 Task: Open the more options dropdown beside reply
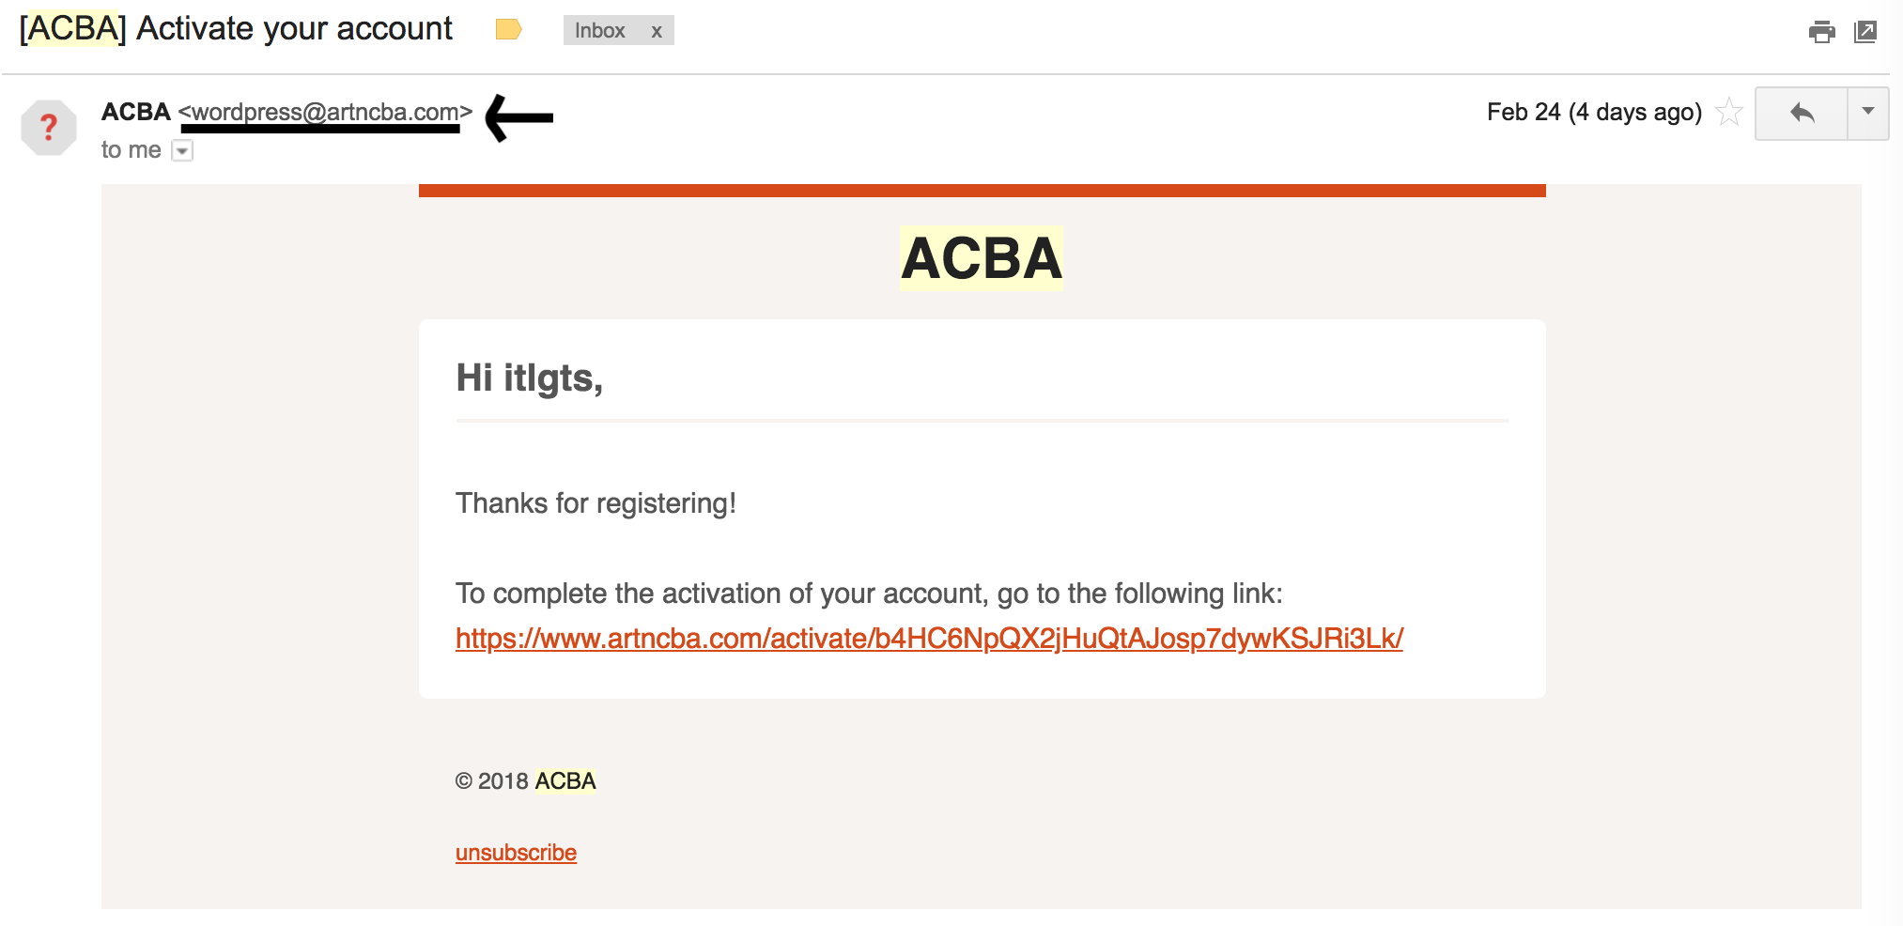[1868, 114]
